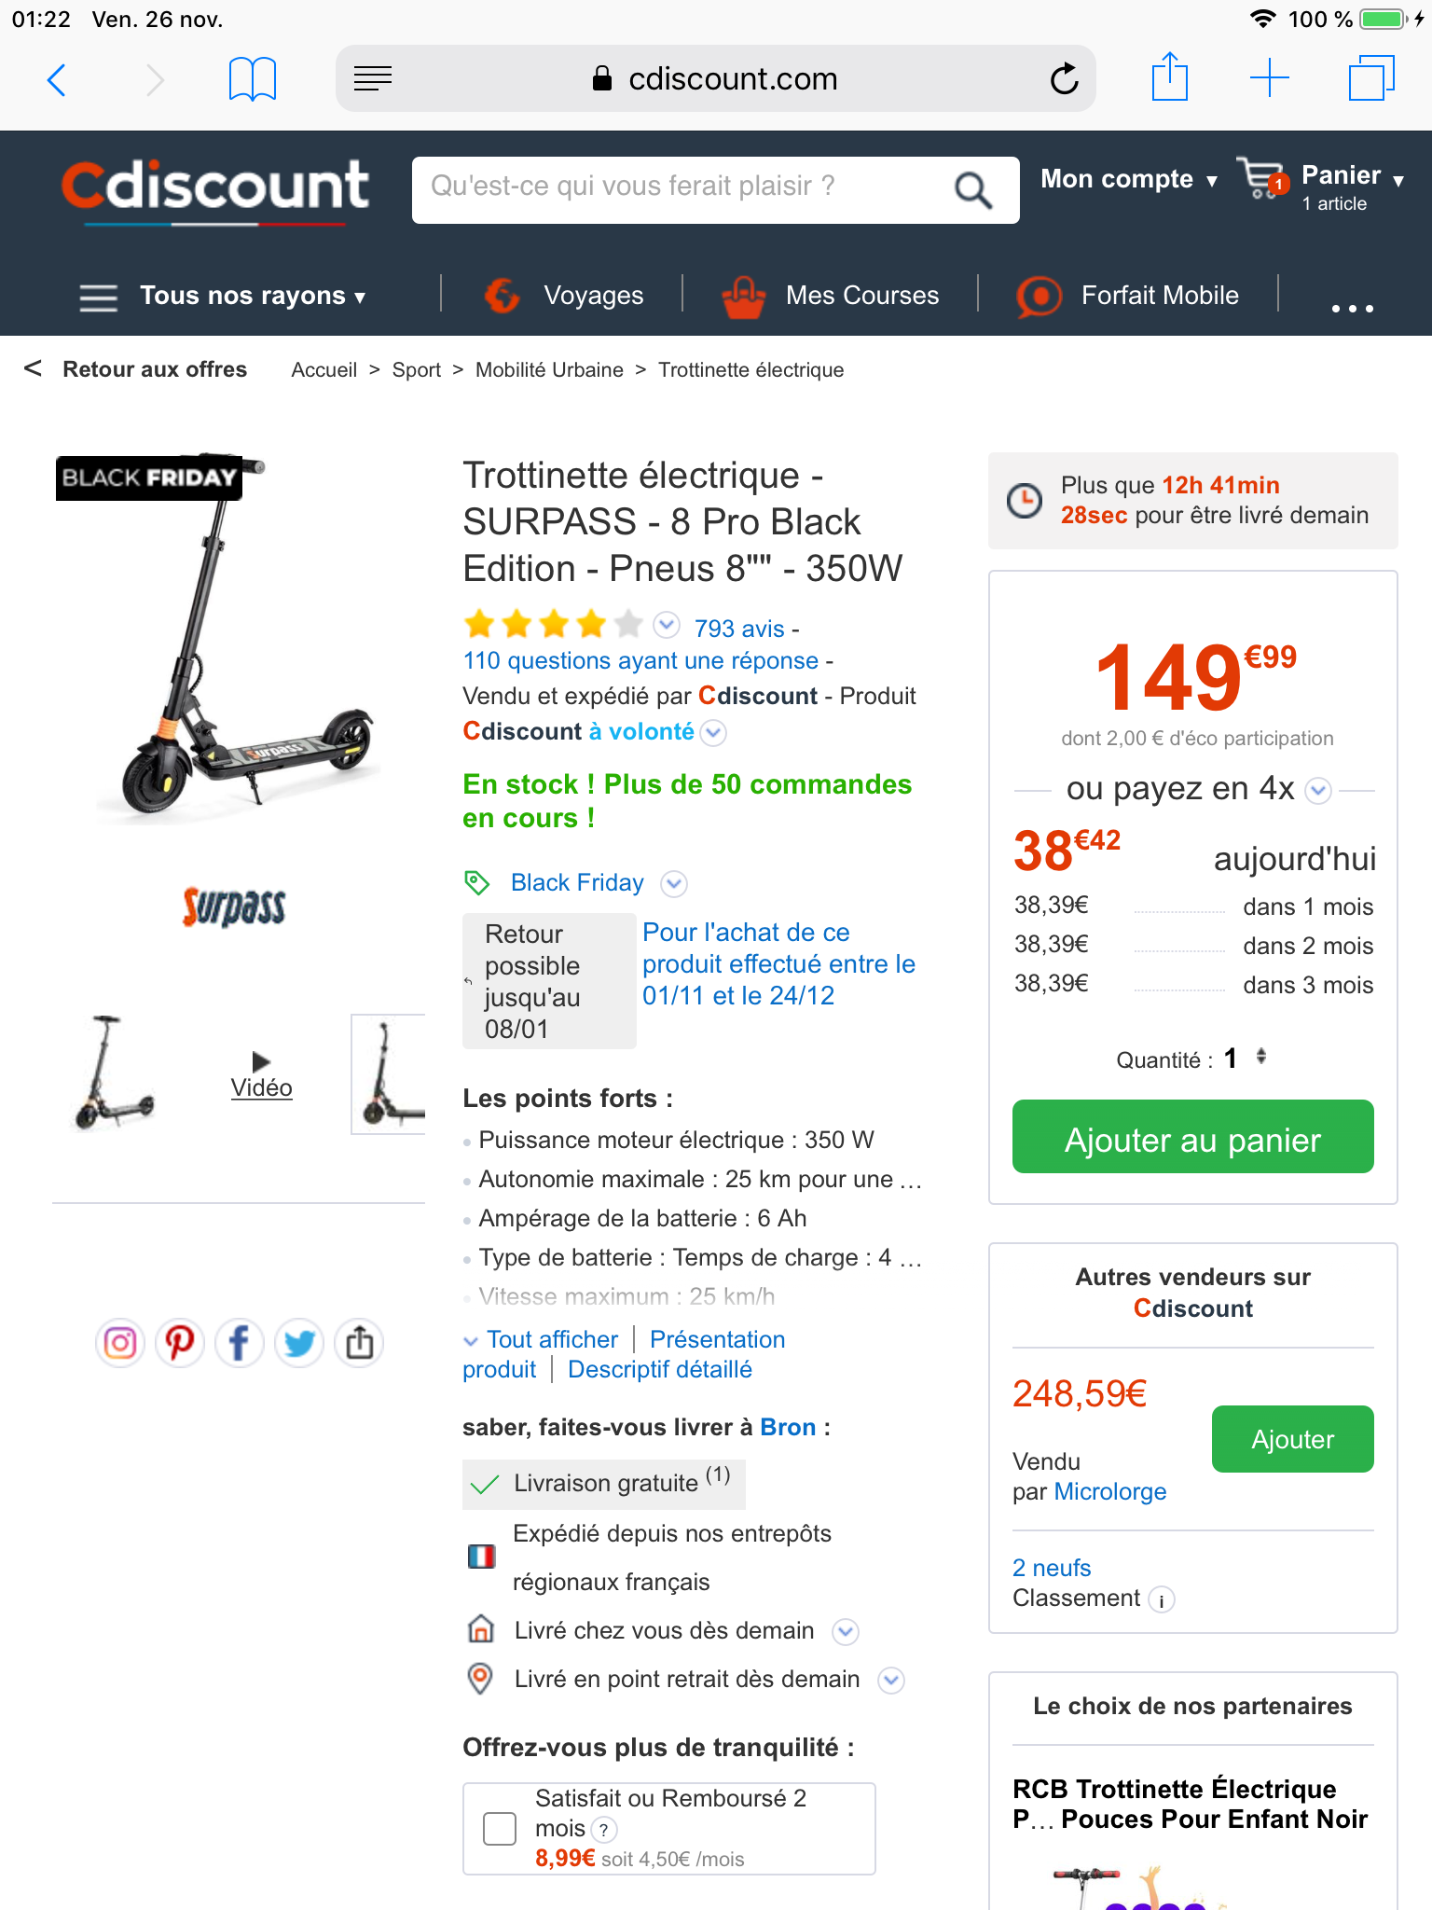This screenshot has height=1910, width=1432.
Task: Expand the star rating details chevron
Action: pyautogui.click(x=666, y=625)
